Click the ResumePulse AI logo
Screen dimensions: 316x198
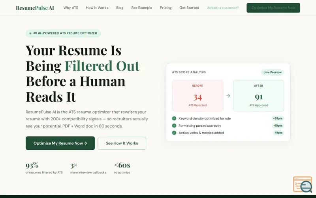(x=35, y=8)
